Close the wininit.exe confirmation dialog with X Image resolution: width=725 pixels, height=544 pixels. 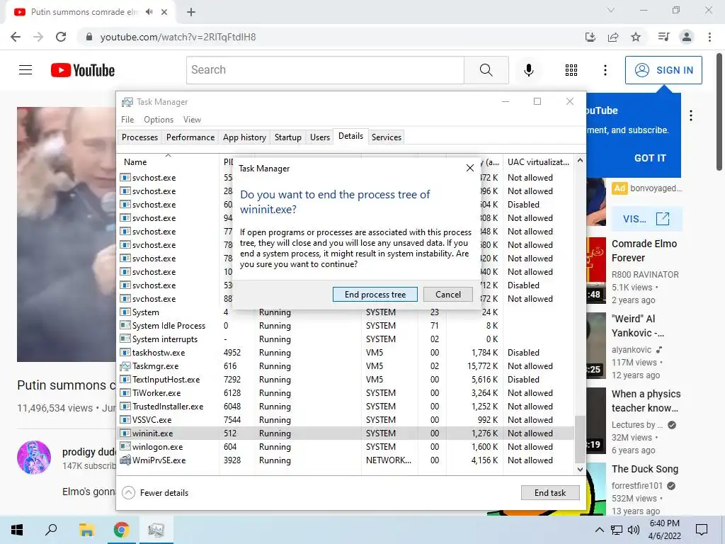click(x=470, y=168)
